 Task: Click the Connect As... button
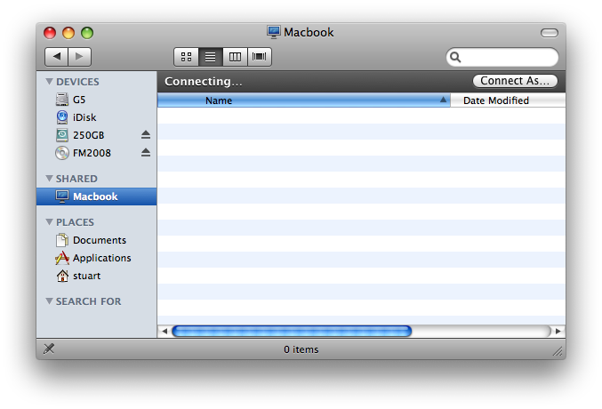515,81
